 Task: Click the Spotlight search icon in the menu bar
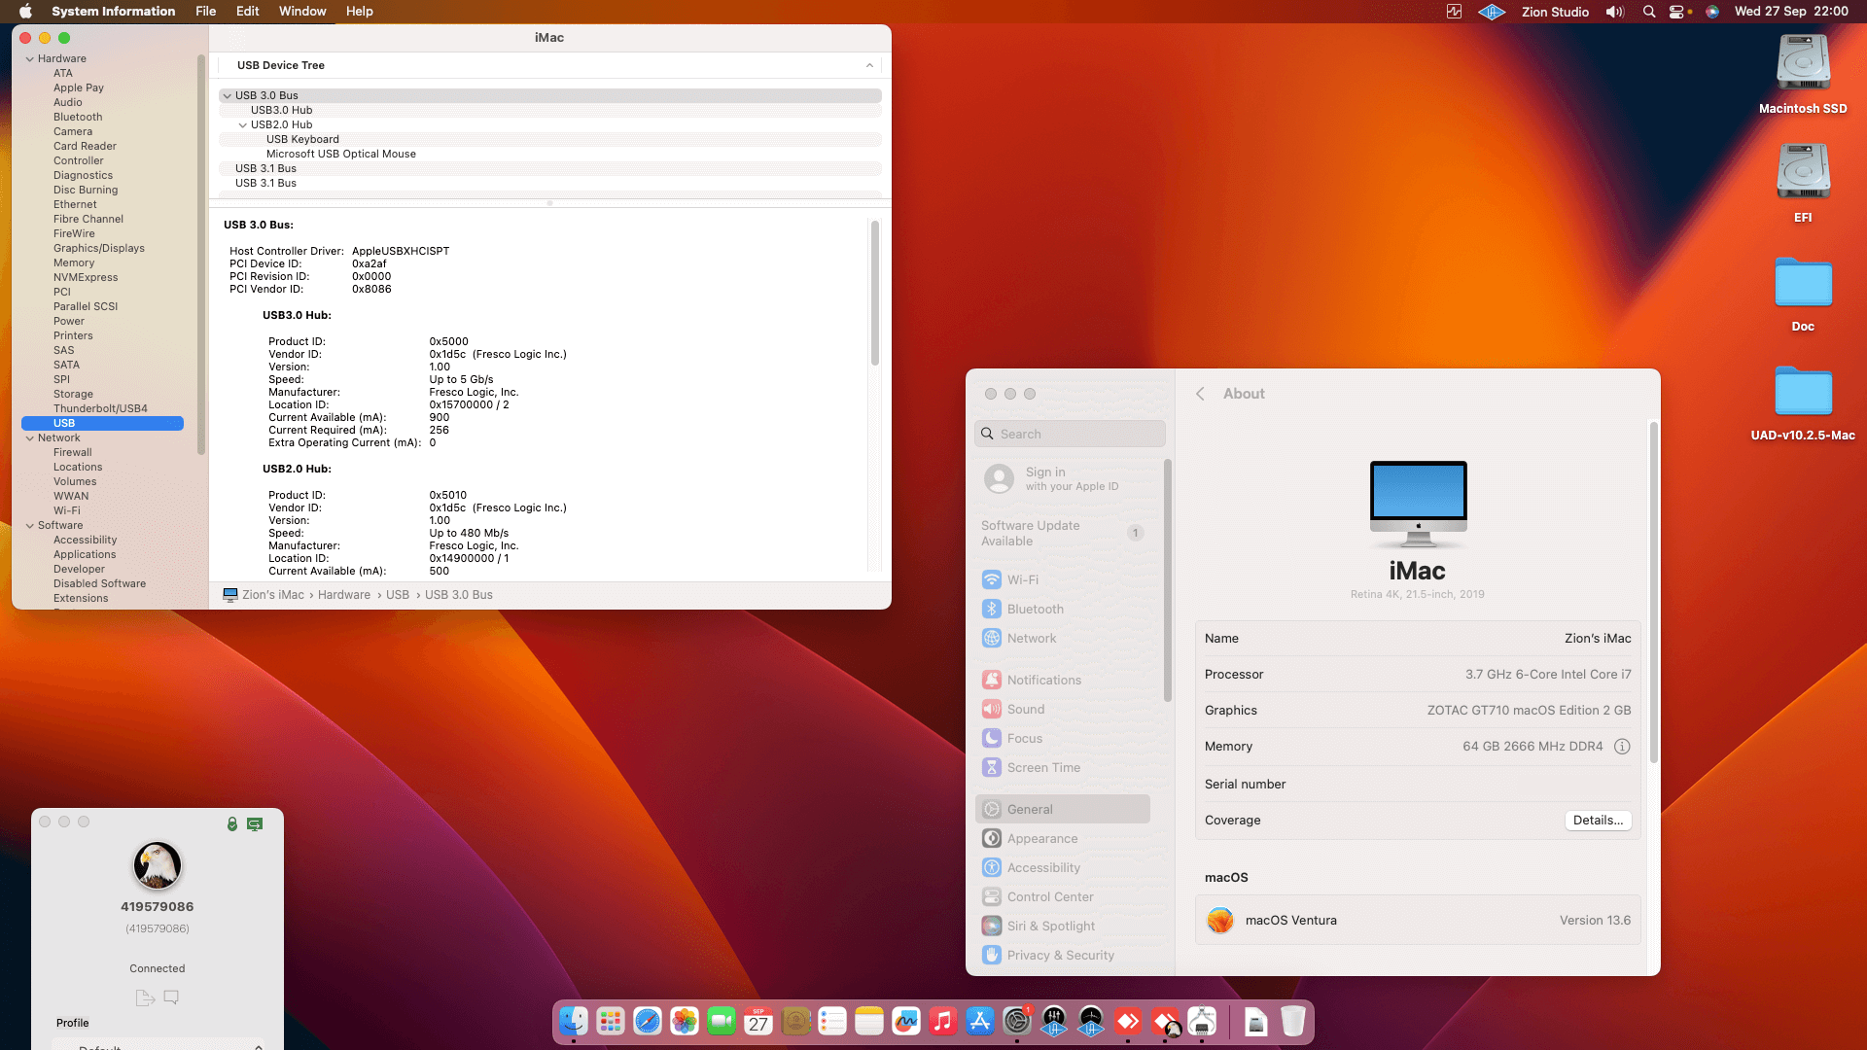click(x=1649, y=12)
